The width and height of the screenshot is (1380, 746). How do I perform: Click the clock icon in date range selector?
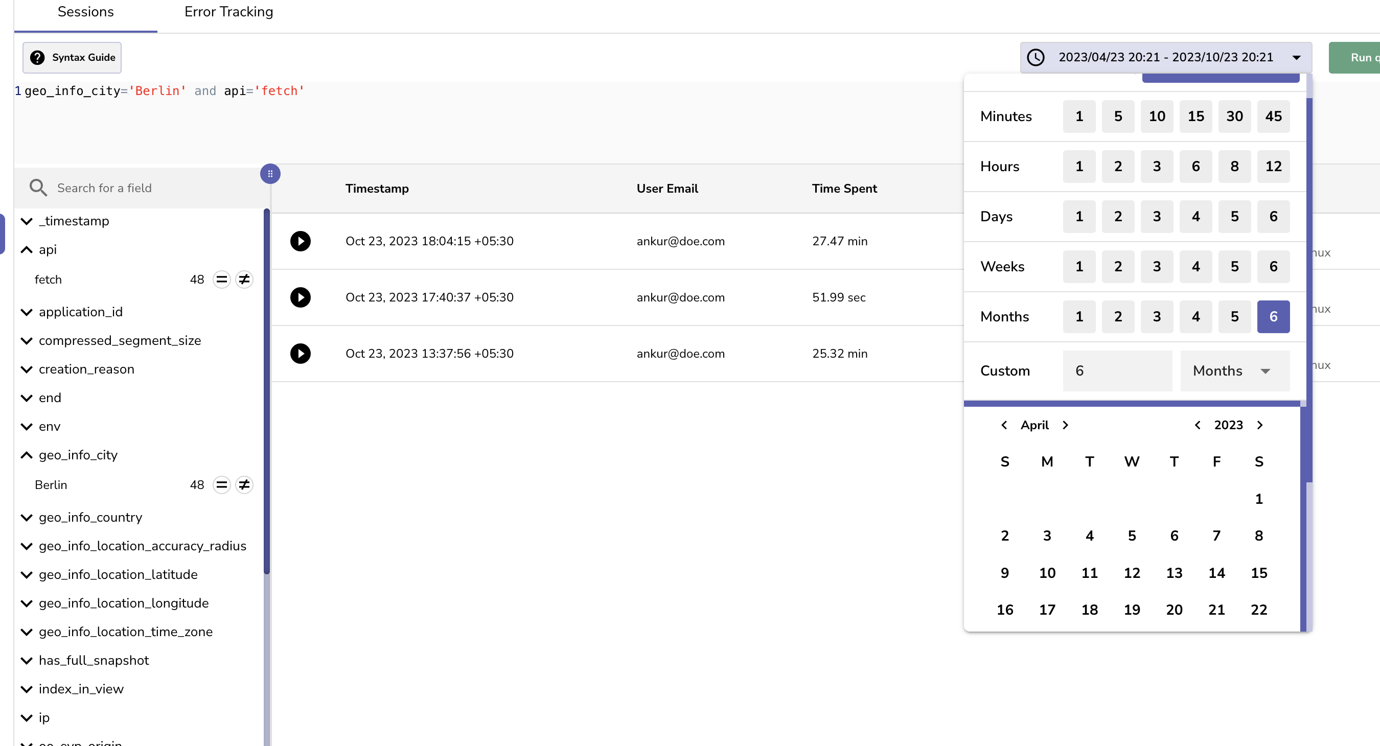1036,57
